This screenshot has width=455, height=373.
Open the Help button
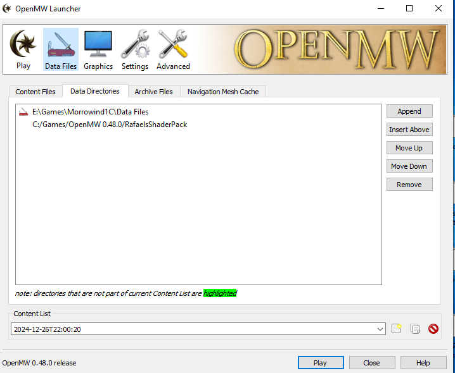coord(423,363)
